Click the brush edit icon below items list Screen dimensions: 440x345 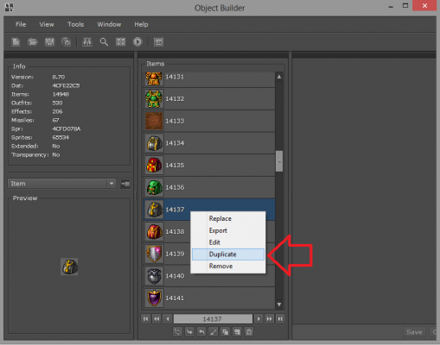click(x=214, y=332)
